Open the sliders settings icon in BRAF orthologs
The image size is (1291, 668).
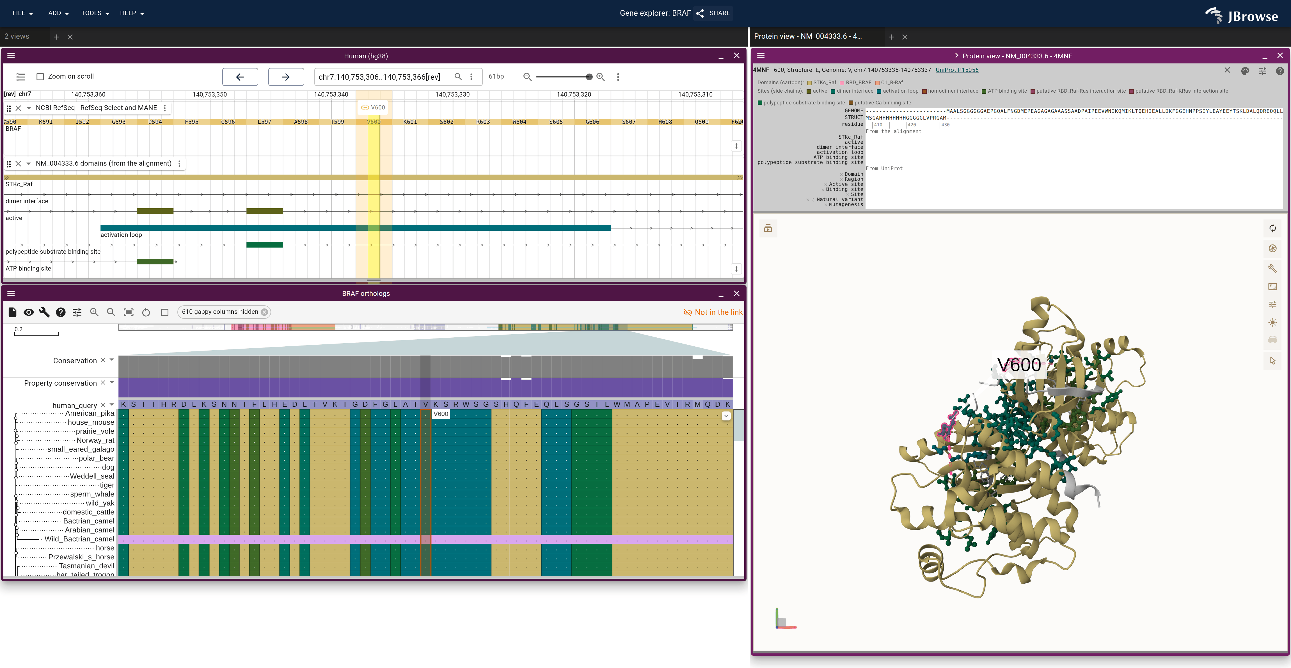click(x=77, y=312)
